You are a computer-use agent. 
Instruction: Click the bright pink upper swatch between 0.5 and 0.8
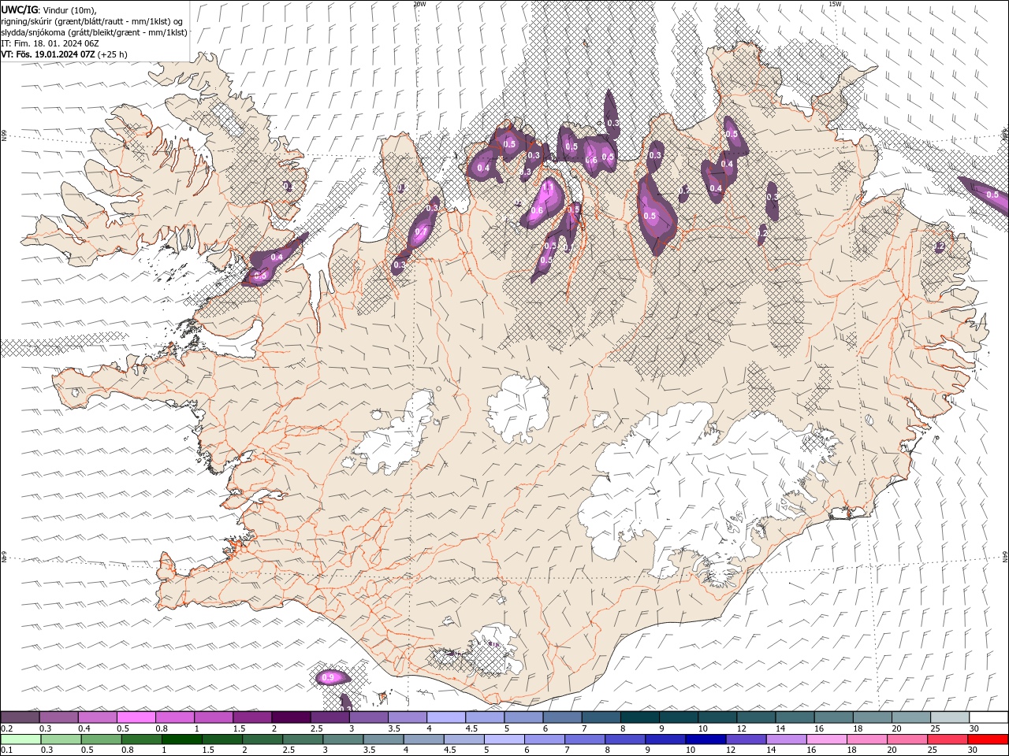pos(137,717)
